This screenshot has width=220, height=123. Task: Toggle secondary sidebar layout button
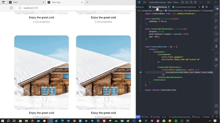191,2
